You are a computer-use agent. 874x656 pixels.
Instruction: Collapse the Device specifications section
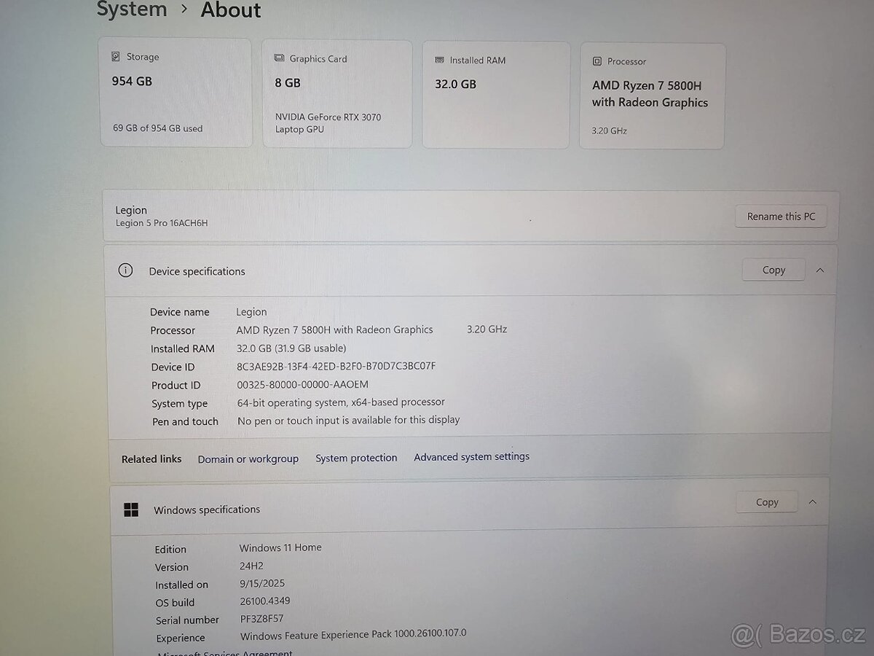820,270
